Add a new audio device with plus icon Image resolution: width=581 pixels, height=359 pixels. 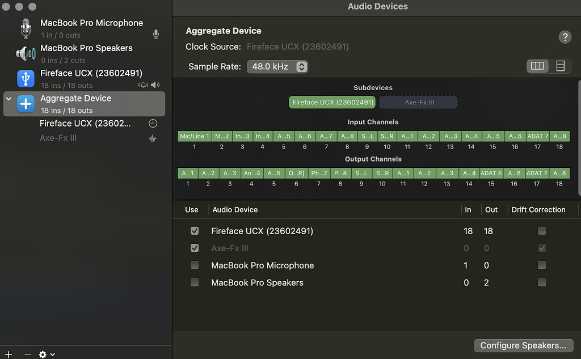(8, 354)
